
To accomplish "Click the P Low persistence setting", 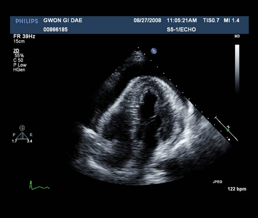I will [20, 65].
